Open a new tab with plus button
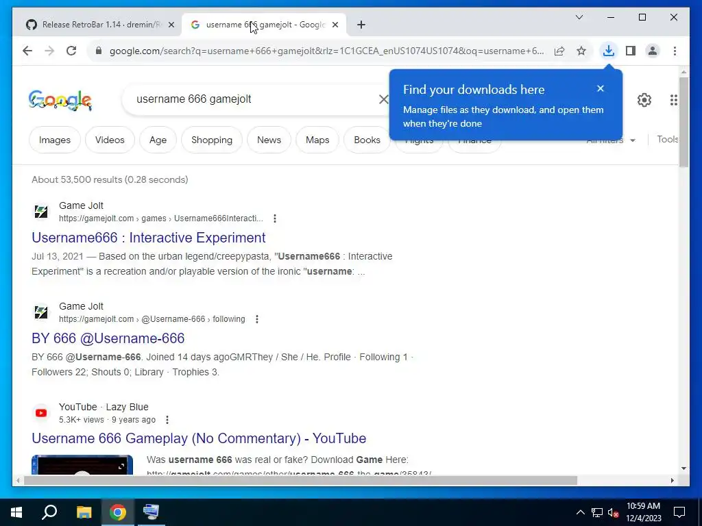The image size is (702, 526). point(361,25)
